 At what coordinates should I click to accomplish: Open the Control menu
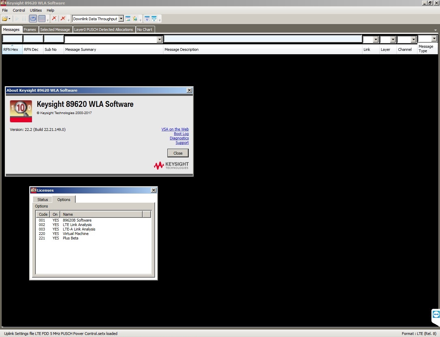tap(19, 10)
